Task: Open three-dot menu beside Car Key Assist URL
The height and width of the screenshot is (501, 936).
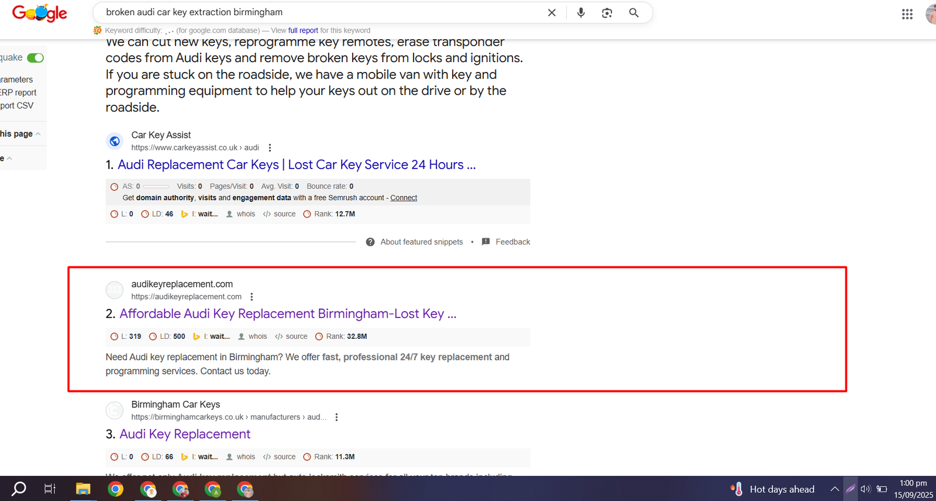Action: click(270, 148)
